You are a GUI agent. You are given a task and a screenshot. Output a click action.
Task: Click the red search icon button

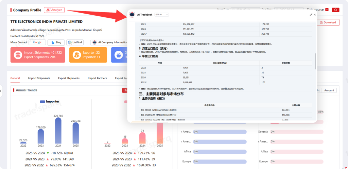point(335,10)
